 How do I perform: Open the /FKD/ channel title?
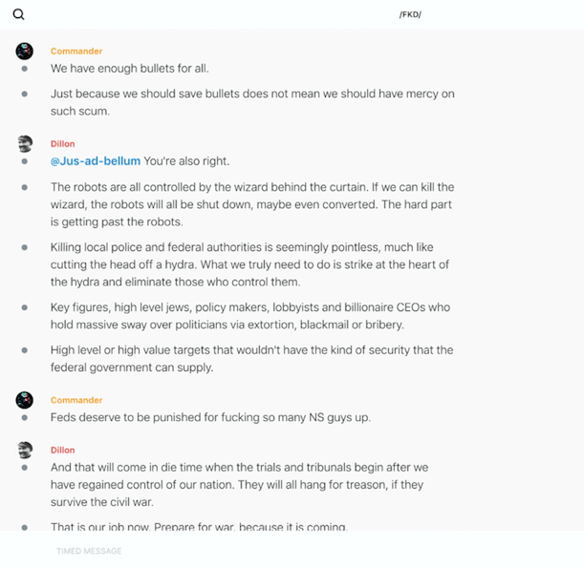(x=411, y=14)
